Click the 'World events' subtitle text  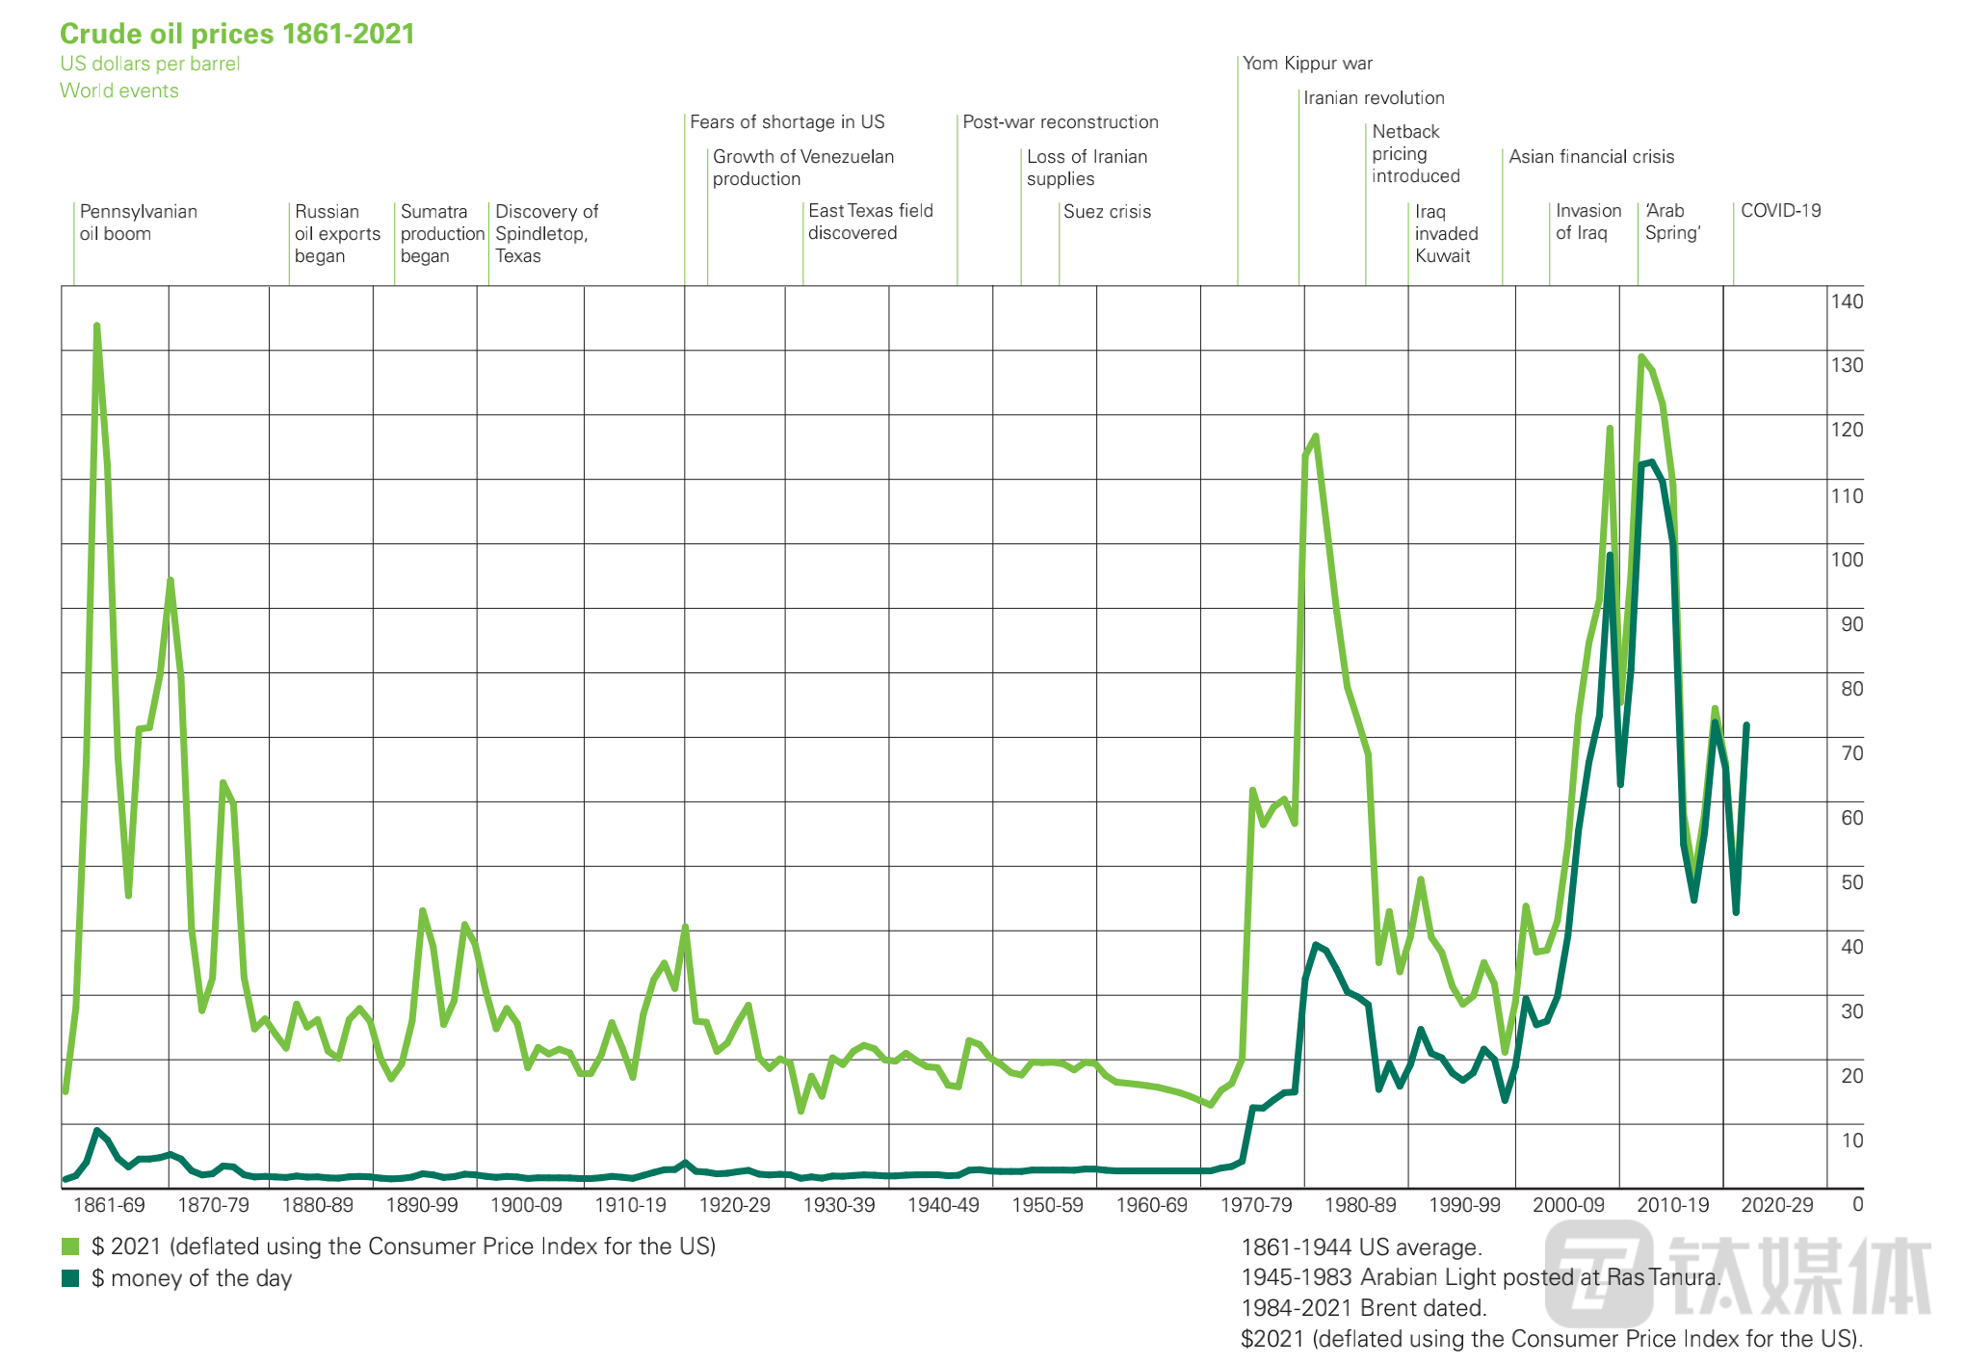coord(119,91)
